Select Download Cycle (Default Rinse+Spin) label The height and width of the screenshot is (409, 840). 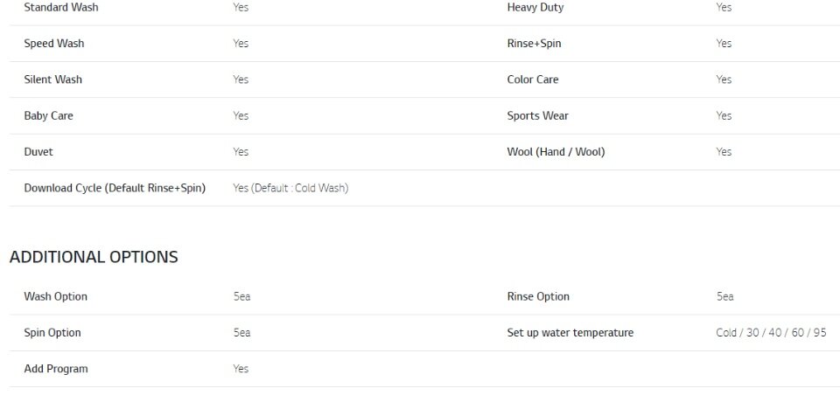coord(115,188)
